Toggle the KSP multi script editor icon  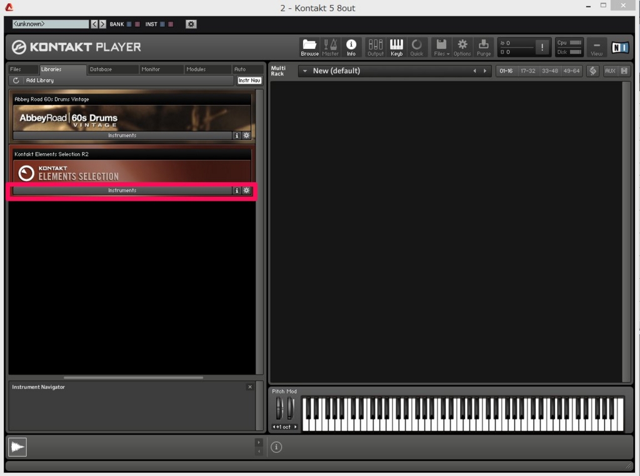tap(592, 71)
